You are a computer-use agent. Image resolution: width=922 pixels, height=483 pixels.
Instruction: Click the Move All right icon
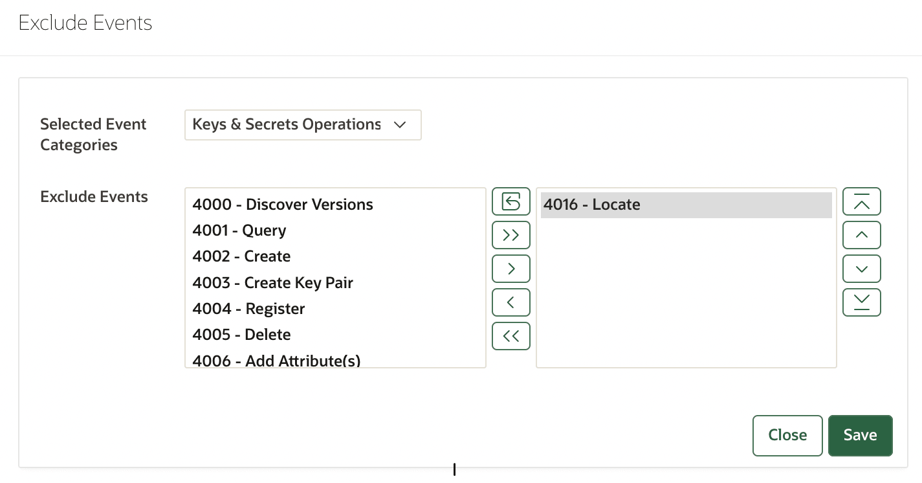click(x=510, y=235)
